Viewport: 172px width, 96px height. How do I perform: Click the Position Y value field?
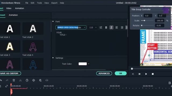click(162, 16)
